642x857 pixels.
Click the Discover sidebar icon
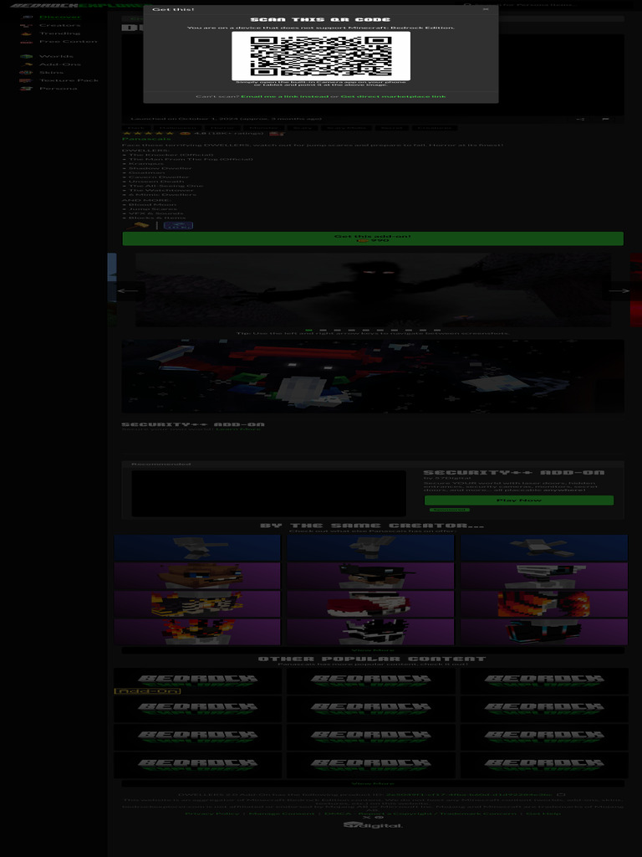tap(27, 17)
